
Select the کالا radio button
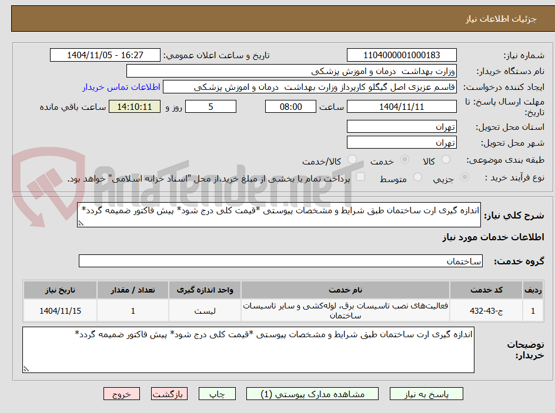coord(446,160)
